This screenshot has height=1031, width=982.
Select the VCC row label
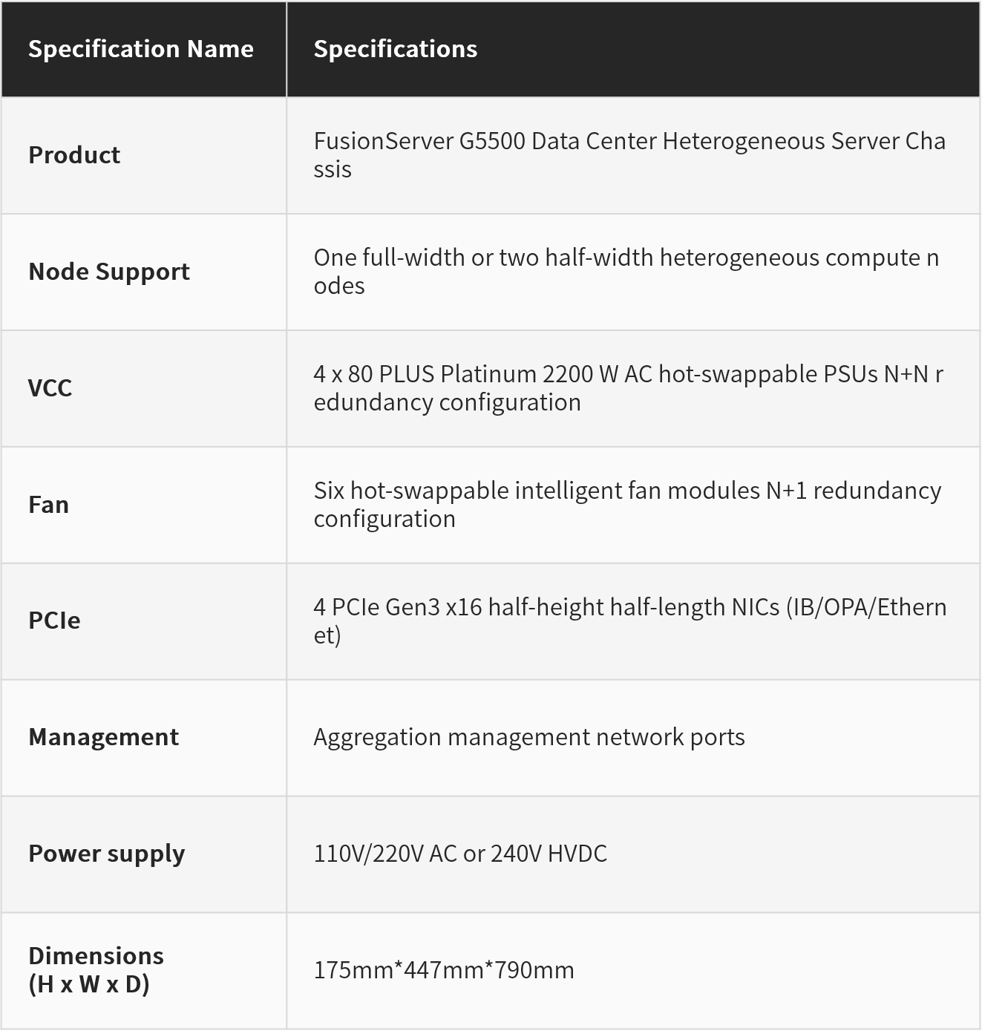[x=50, y=388]
